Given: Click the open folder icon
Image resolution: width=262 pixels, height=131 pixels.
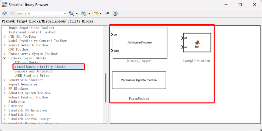Looking at the screenshot, I should tap(95, 13).
